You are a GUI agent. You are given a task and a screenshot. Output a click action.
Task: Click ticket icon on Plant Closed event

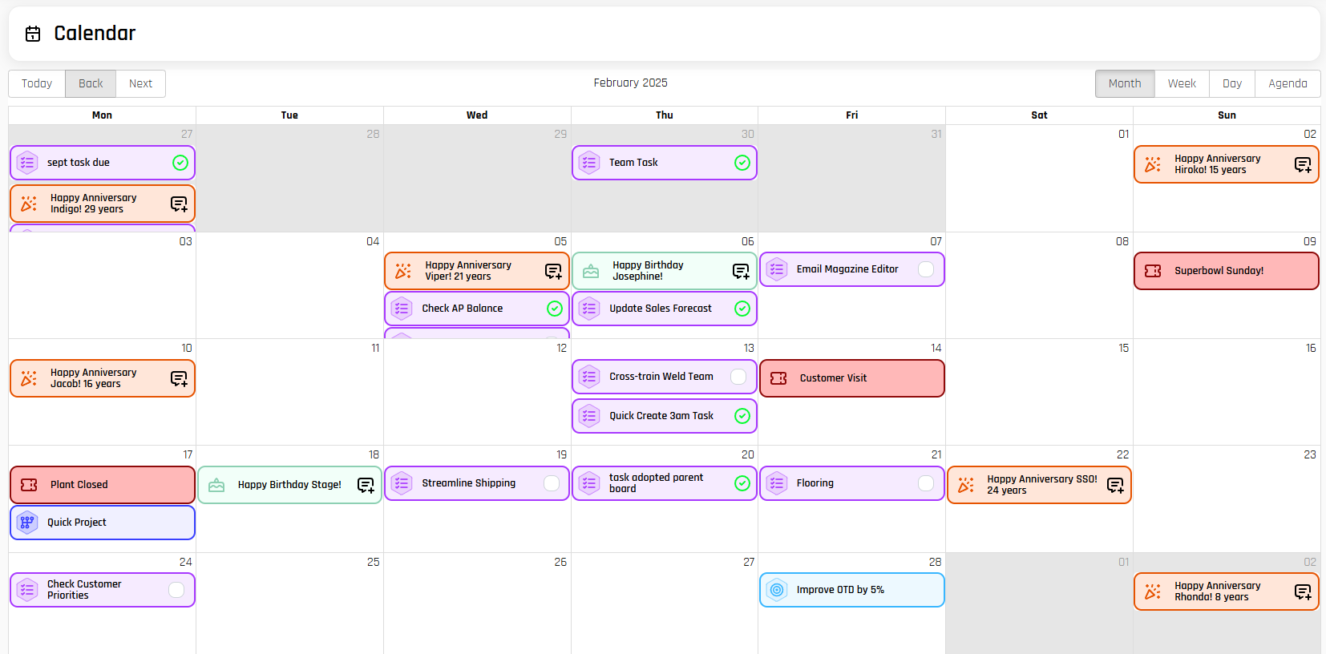[x=29, y=485]
